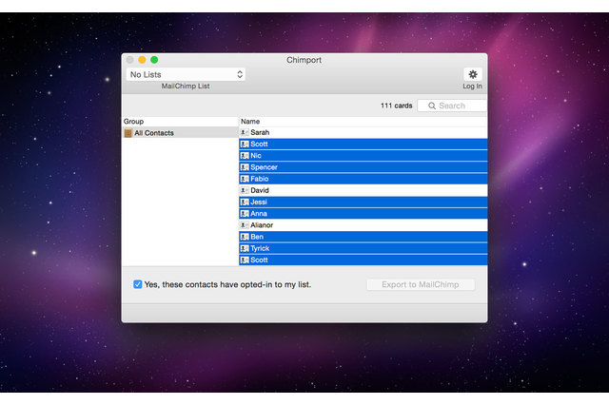Image resolution: width=609 pixels, height=405 pixels.
Task: Click the magnifying glass search icon
Action: pyautogui.click(x=431, y=106)
